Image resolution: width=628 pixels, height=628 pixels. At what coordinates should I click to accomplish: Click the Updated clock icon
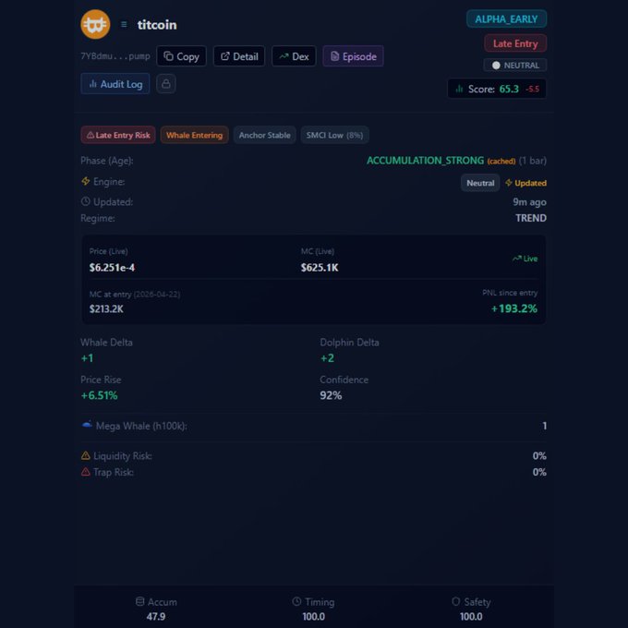tap(85, 201)
